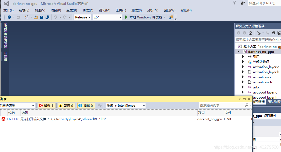
Task: Open the Tools menu
Action: (x=121, y=10)
